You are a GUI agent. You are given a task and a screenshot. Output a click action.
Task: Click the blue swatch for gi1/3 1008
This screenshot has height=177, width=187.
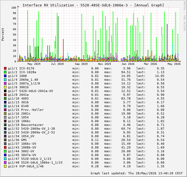click(x=5, y=76)
